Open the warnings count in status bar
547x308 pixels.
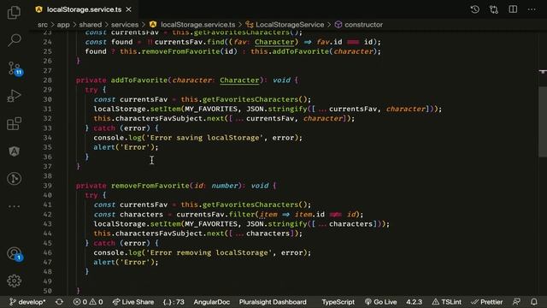97,302
